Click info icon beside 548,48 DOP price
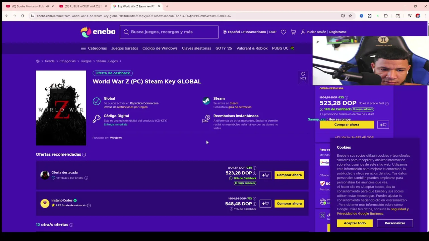The height and width of the screenshot is (241, 429). click(x=254, y=204)
